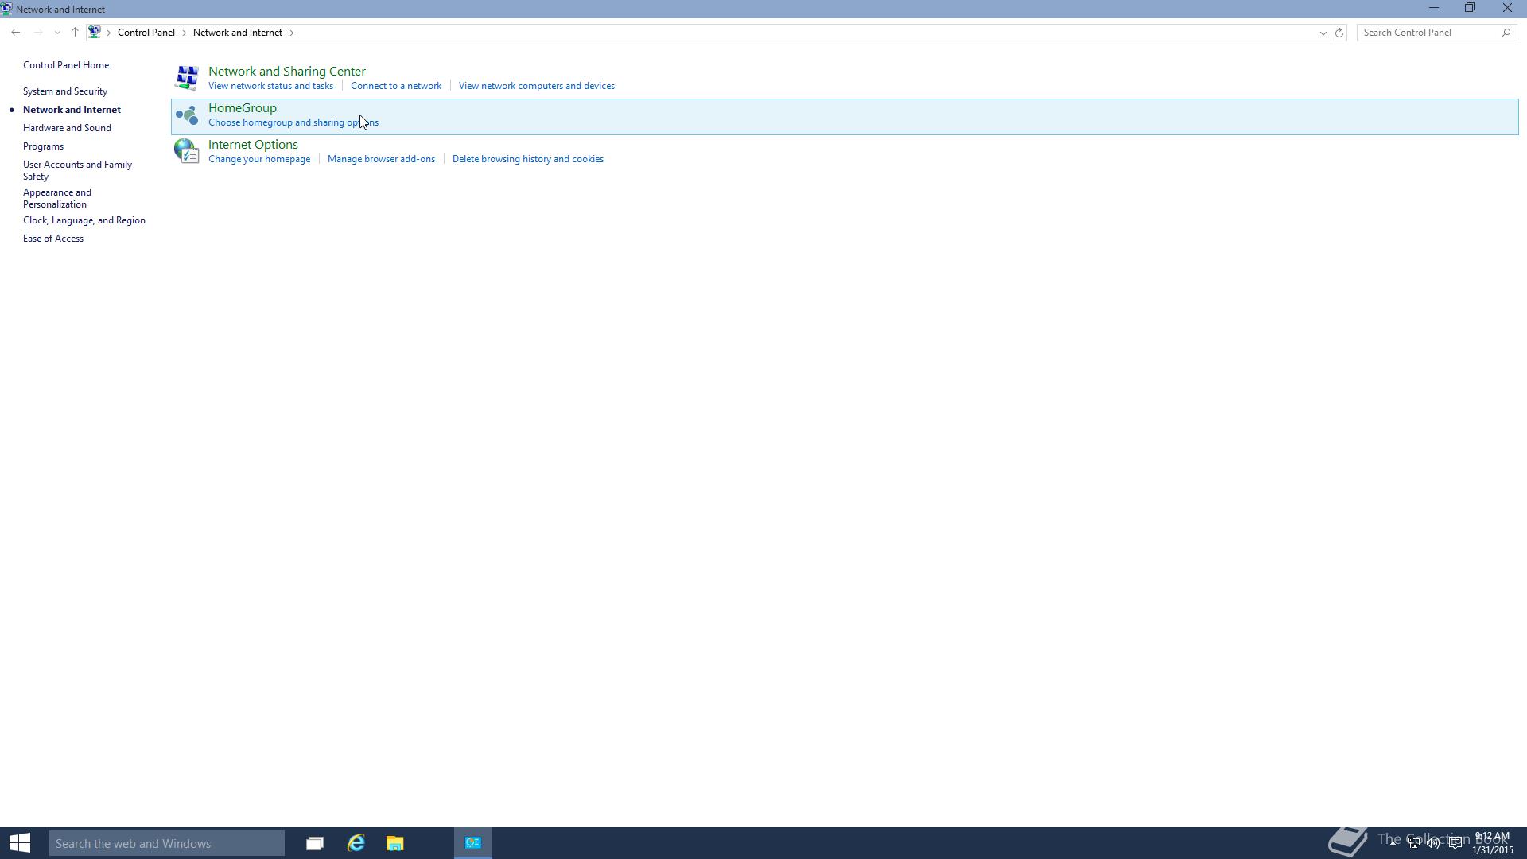The image size is (1527, 859).
Task: Open Hardware and Sound in the sidebar
Action: click(x=67, y=128)
